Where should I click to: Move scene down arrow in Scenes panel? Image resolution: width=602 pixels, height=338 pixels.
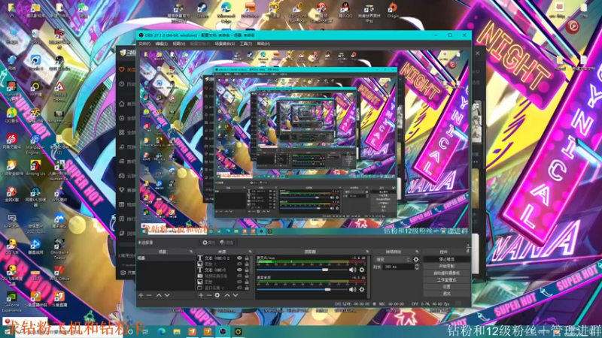coord(167,295)
